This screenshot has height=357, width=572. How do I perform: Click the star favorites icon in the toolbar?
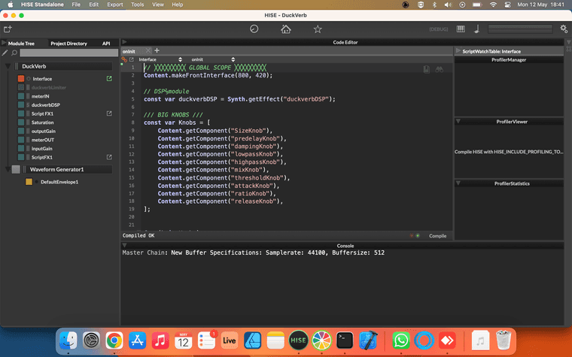pos(318,29)
